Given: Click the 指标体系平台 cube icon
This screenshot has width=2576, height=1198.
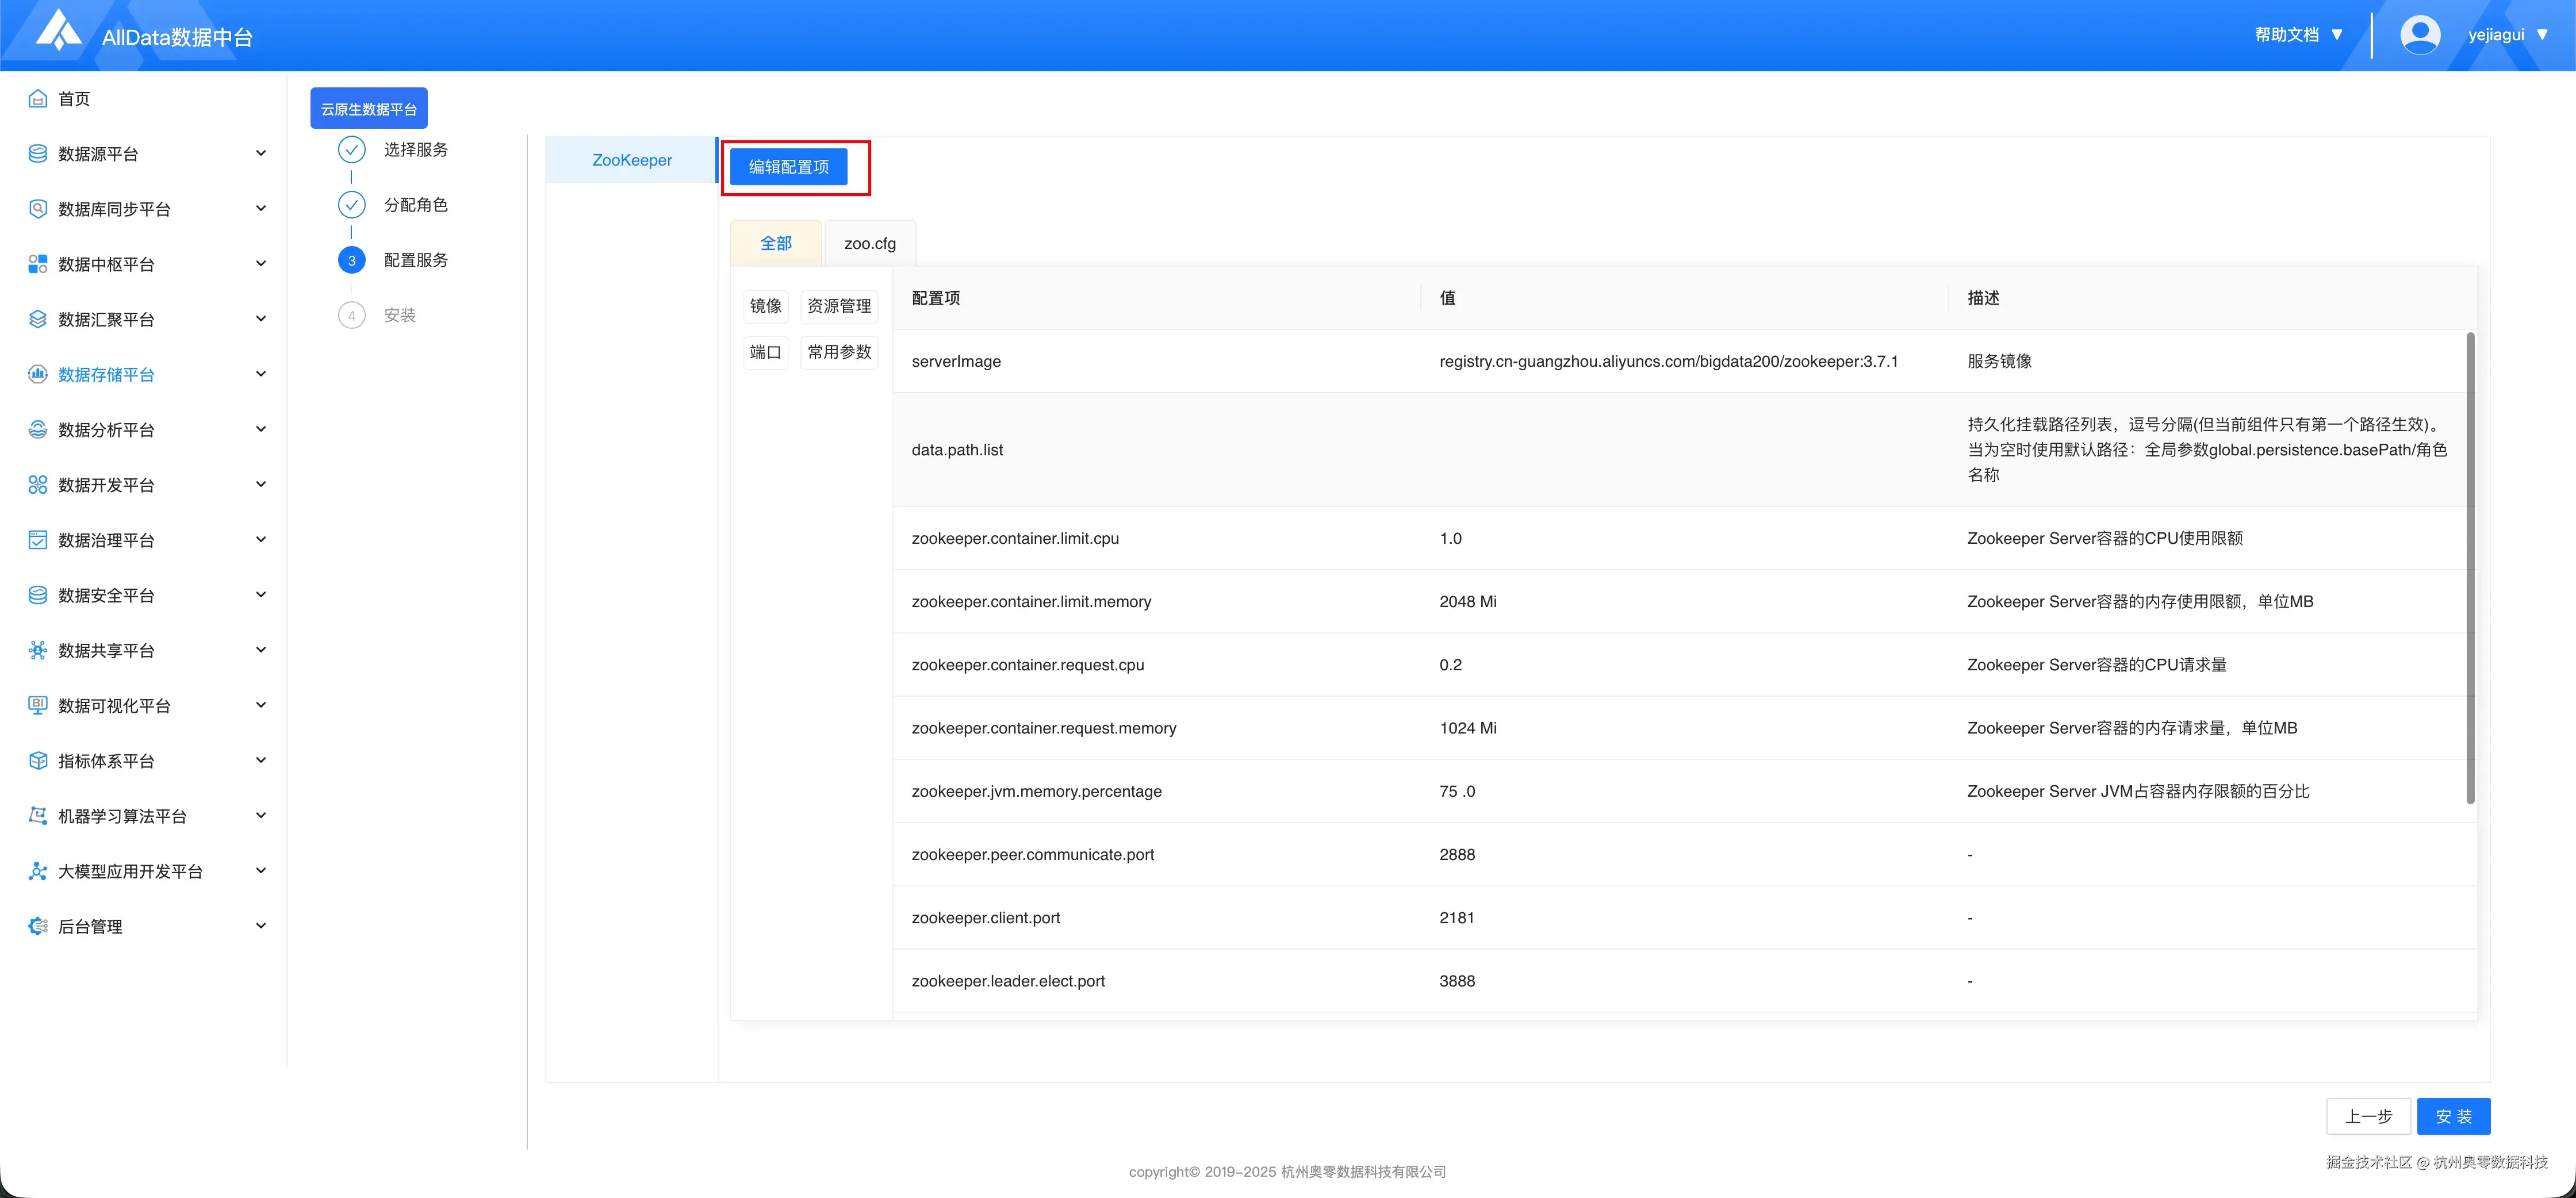Looking at the screenshot, I should click(38, 761).
